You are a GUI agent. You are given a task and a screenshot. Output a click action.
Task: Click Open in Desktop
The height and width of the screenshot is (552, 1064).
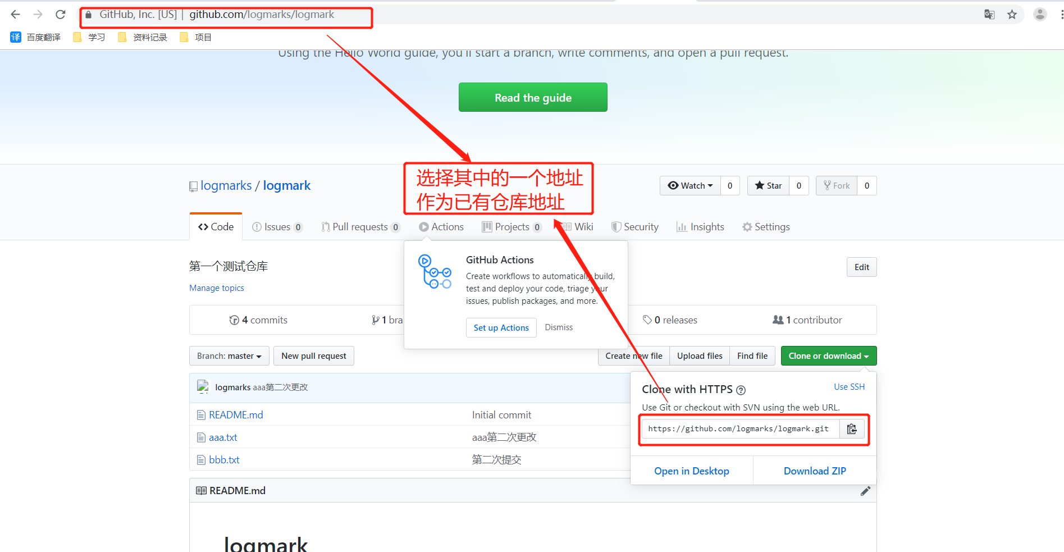pyautogui.click(x=692, y=471)
